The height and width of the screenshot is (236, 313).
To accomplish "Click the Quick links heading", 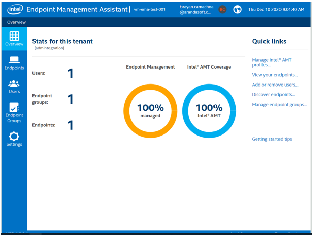I will point(269,41).
